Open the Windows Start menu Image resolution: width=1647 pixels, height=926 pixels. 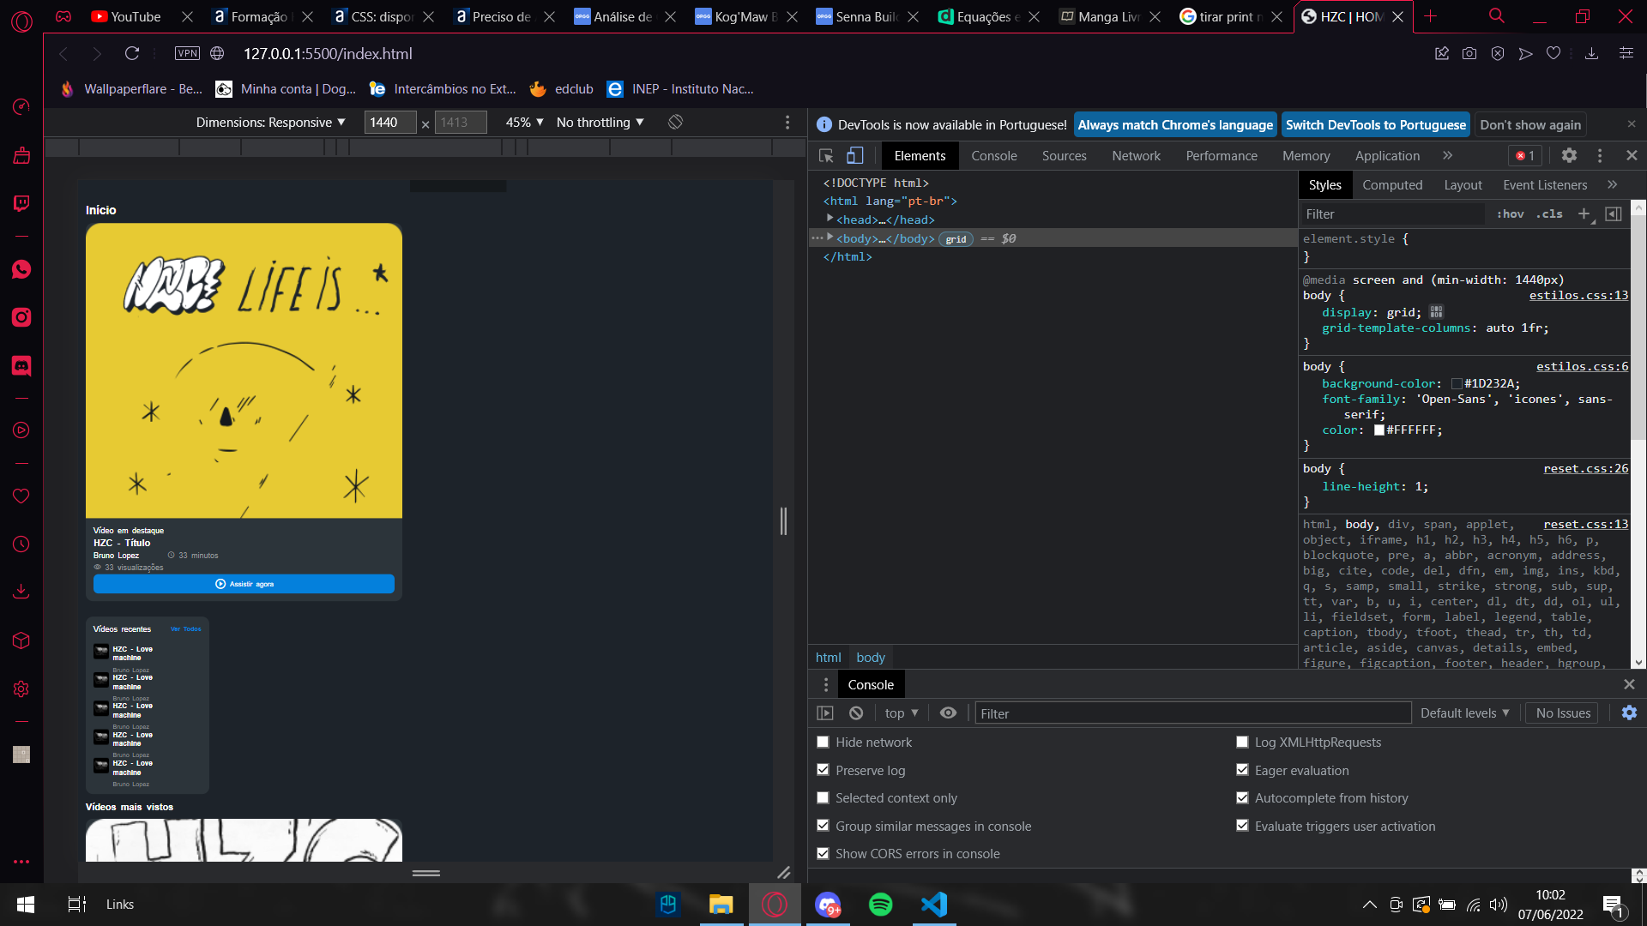[26, 905]
